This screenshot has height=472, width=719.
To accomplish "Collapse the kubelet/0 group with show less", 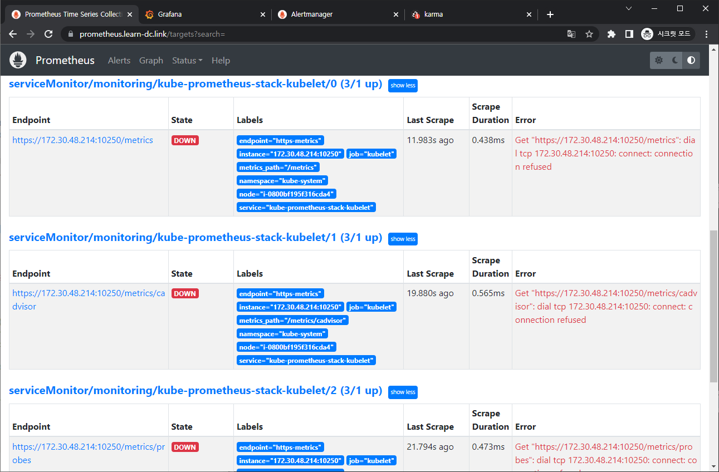I will (x=403, y=85).
